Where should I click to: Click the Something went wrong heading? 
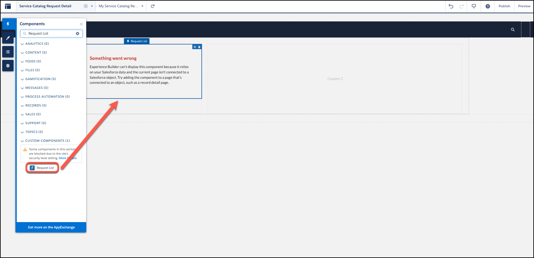coord(113,58)
